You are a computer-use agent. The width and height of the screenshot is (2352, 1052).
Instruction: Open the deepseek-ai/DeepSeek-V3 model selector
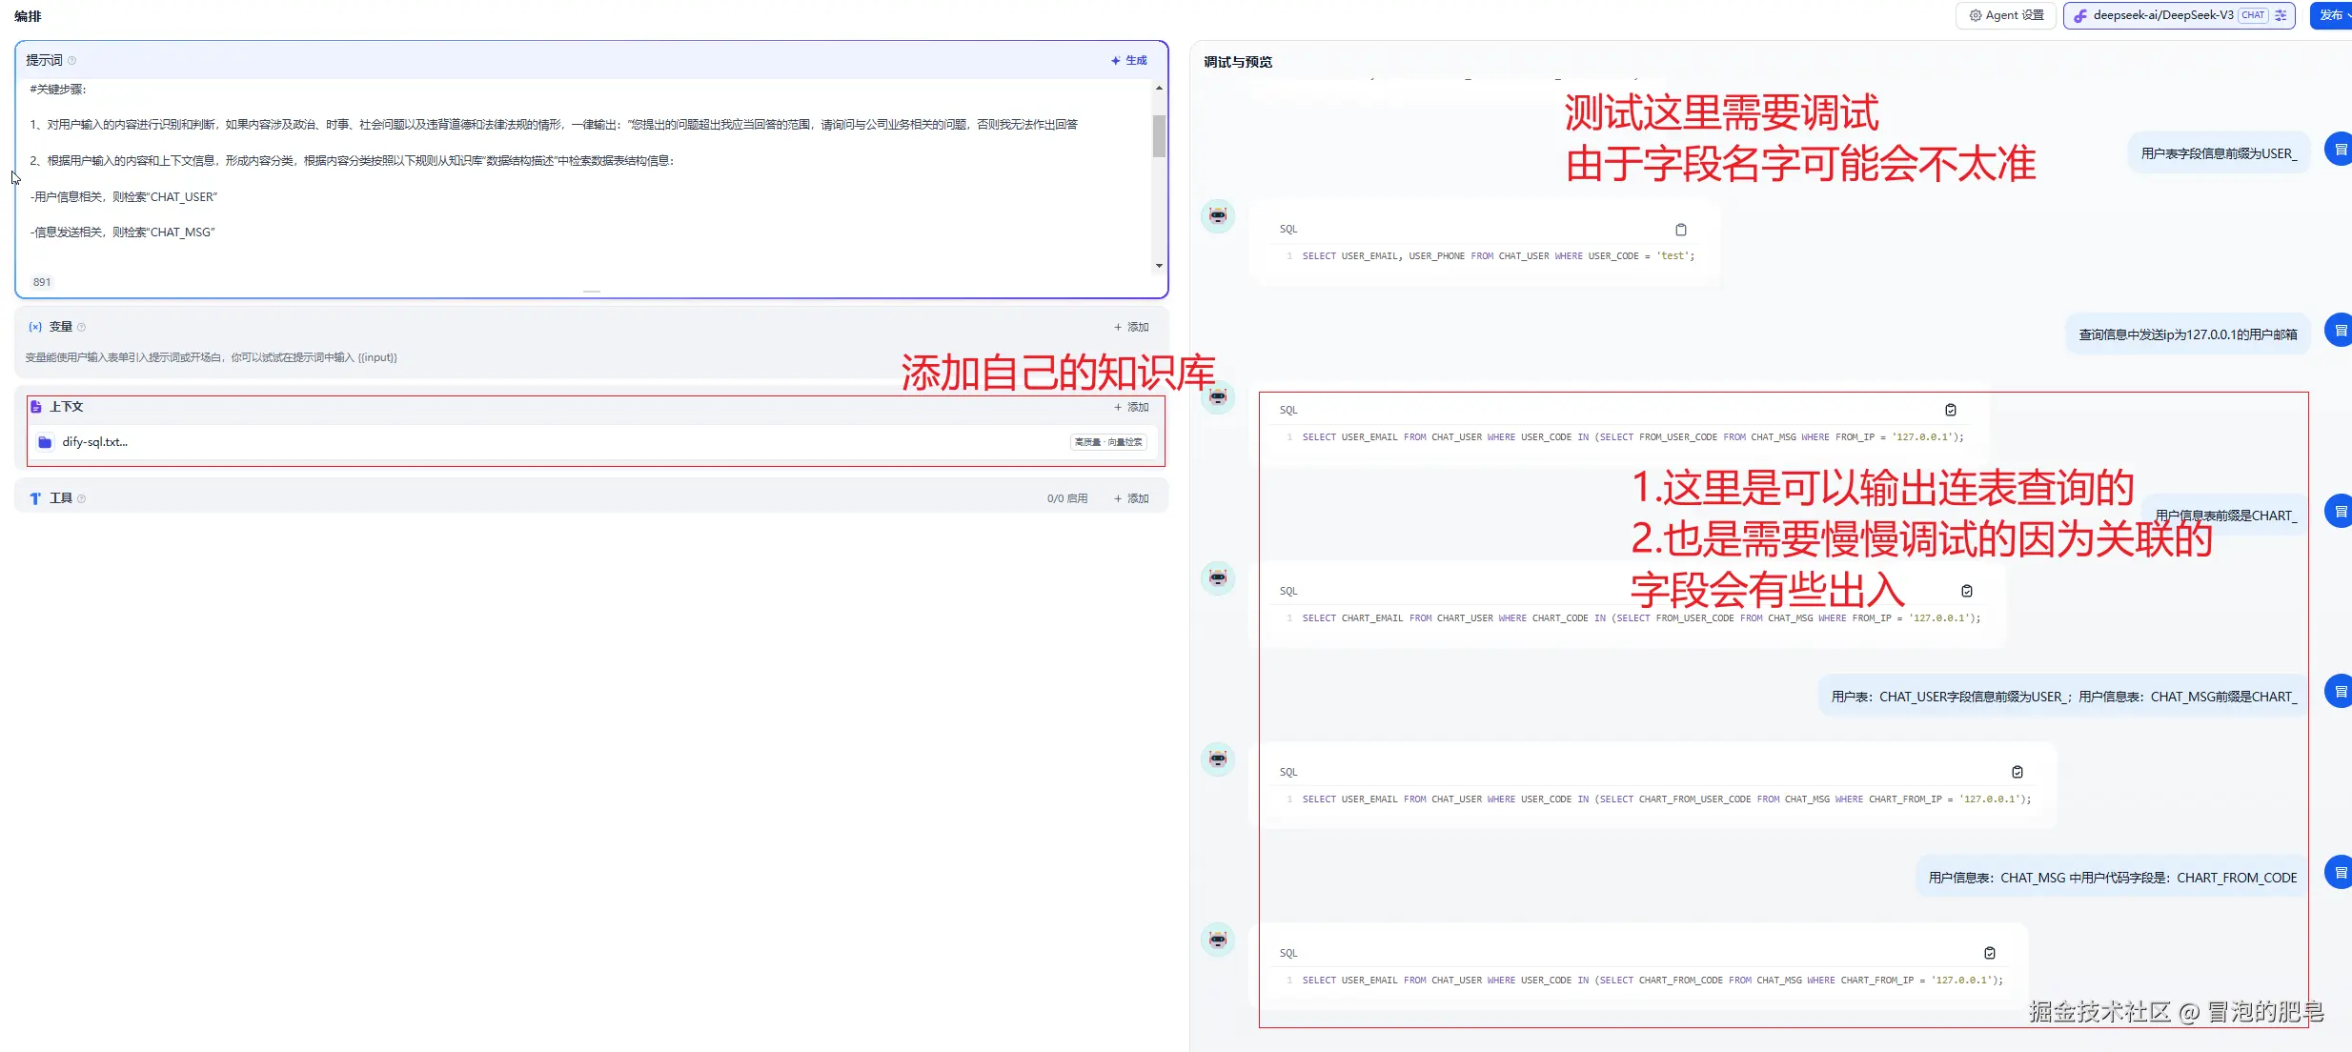[2163, 15]
